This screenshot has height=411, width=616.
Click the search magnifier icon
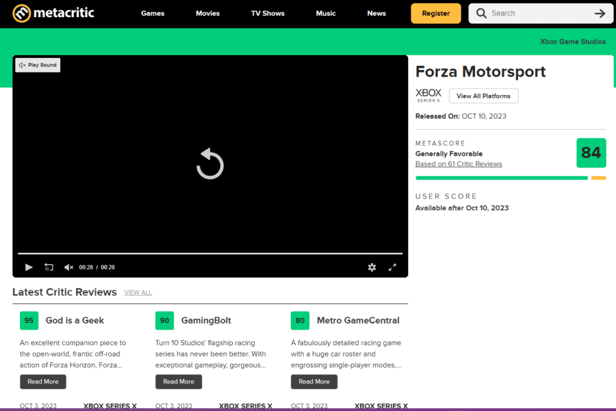tap(481, 14)
